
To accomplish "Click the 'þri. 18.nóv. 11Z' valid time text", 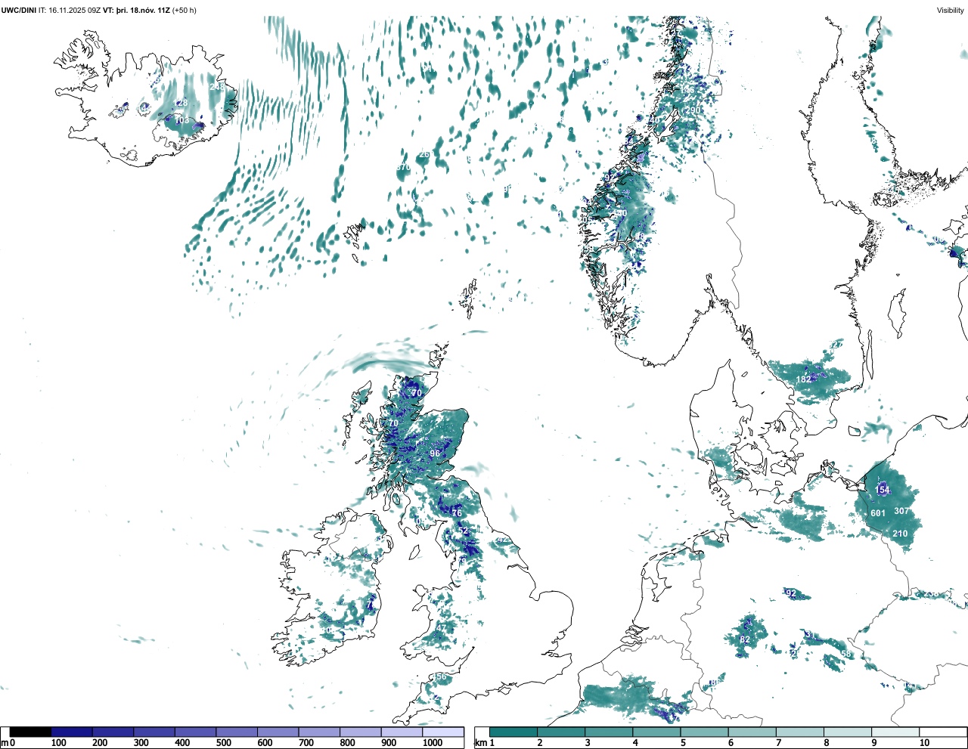I will 142,10.
